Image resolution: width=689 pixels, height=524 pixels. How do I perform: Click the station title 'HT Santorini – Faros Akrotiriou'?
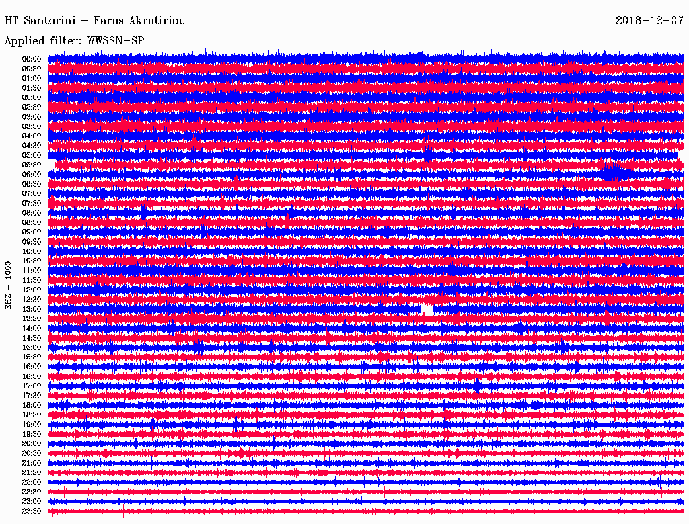coord(95,21)
